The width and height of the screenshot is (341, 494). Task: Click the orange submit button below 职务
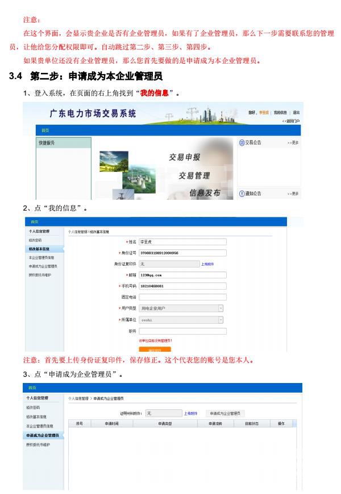(x=155, y=349)
